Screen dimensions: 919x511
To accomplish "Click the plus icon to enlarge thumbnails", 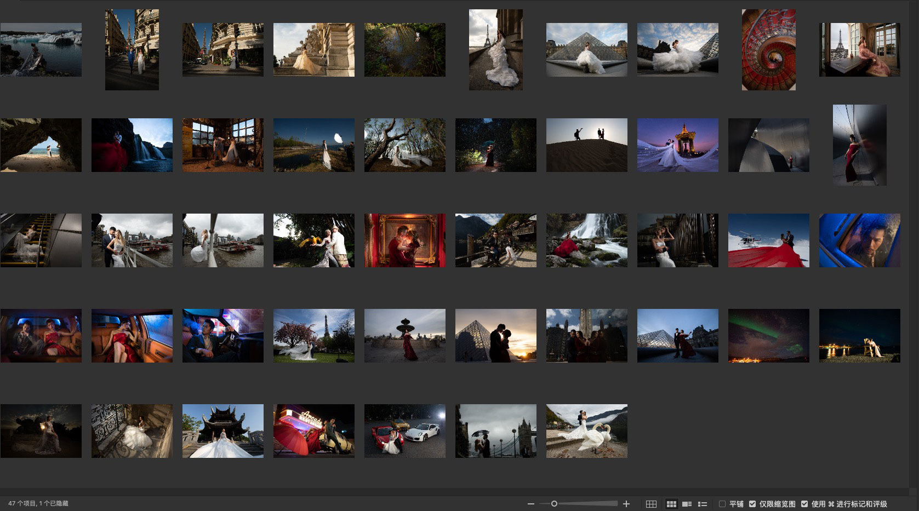I will point(626,504).
